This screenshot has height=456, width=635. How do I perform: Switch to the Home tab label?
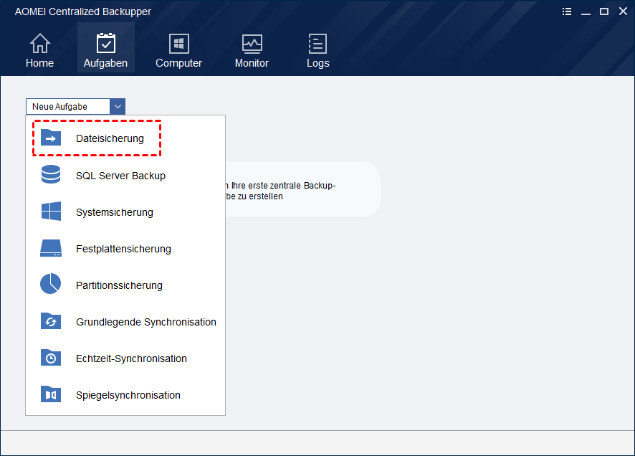[39, 63]
